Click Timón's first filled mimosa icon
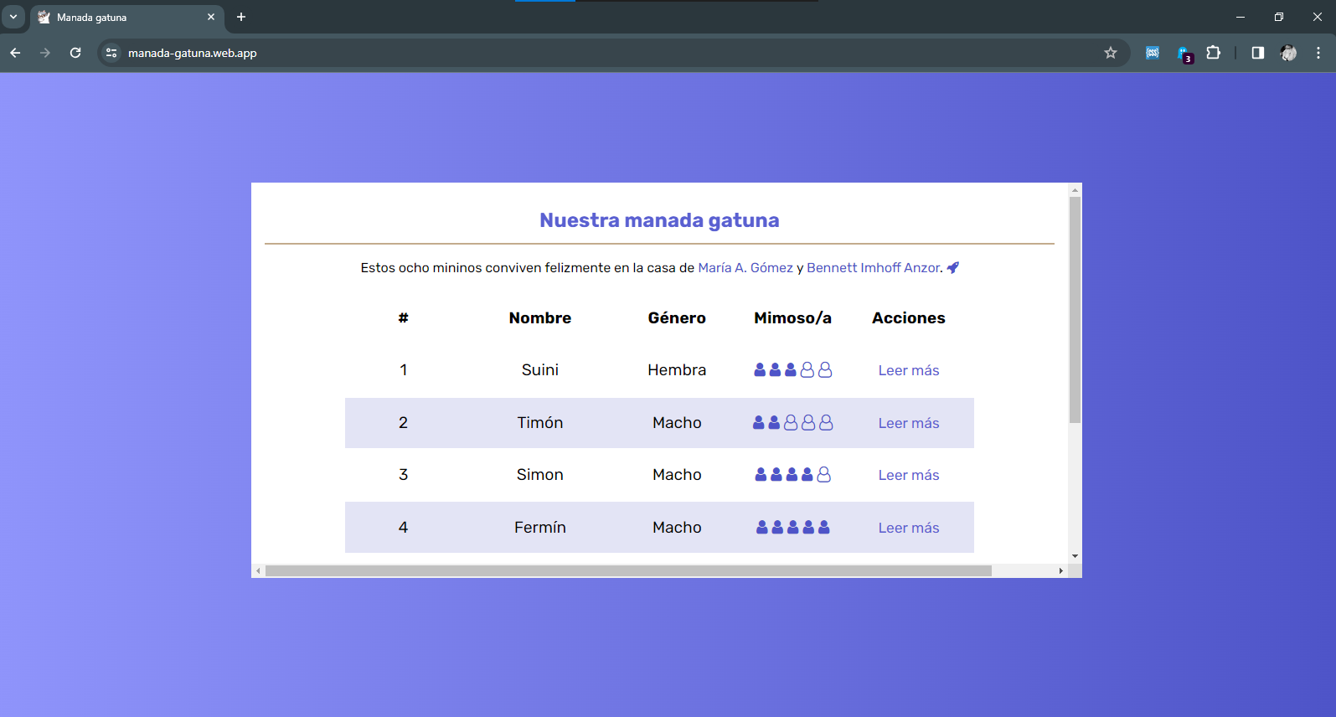Viewport: 1336px width, 717px height. (759, 422)
